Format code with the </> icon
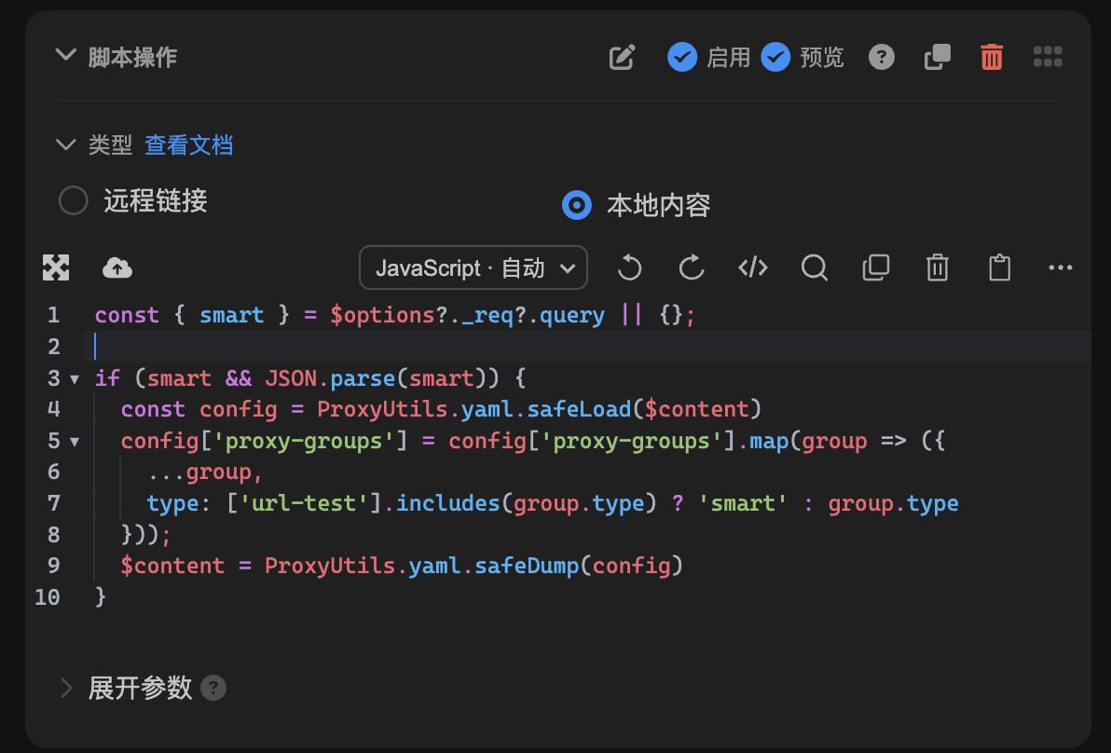The height and width of the screenshot is (753, 1111). (x=752, y=267)
